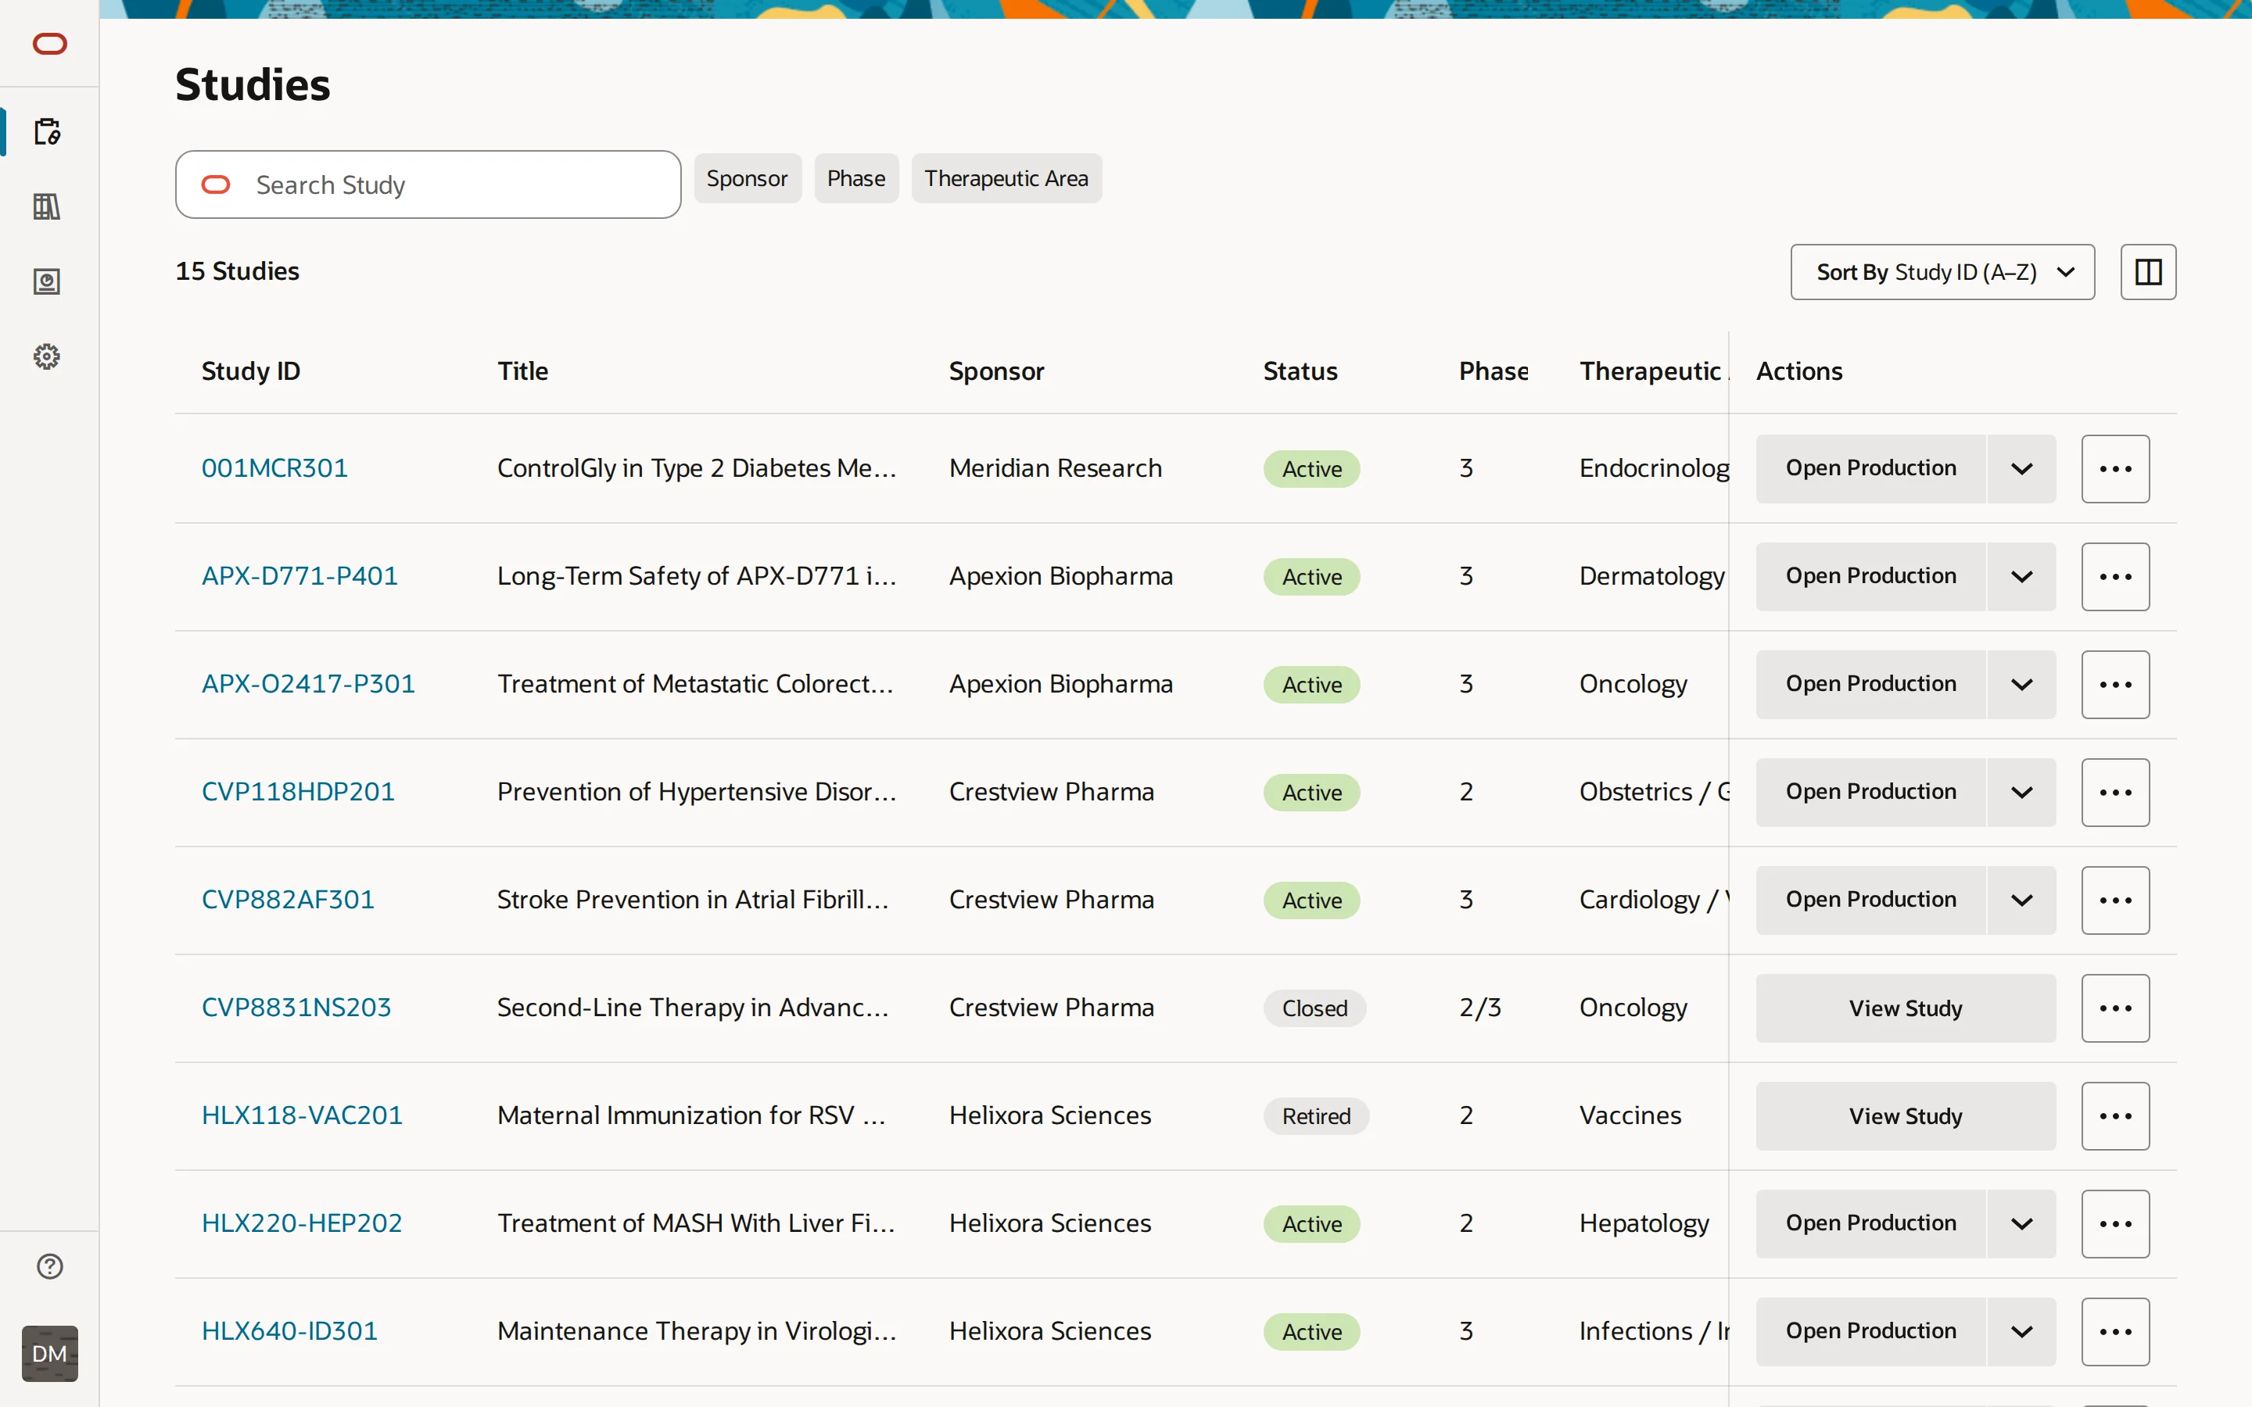Image resolution: width=2252 pixels, height=1407 pixels.
Task: Open more actions for APX-O2417-P301
Action: (2115, 685)
